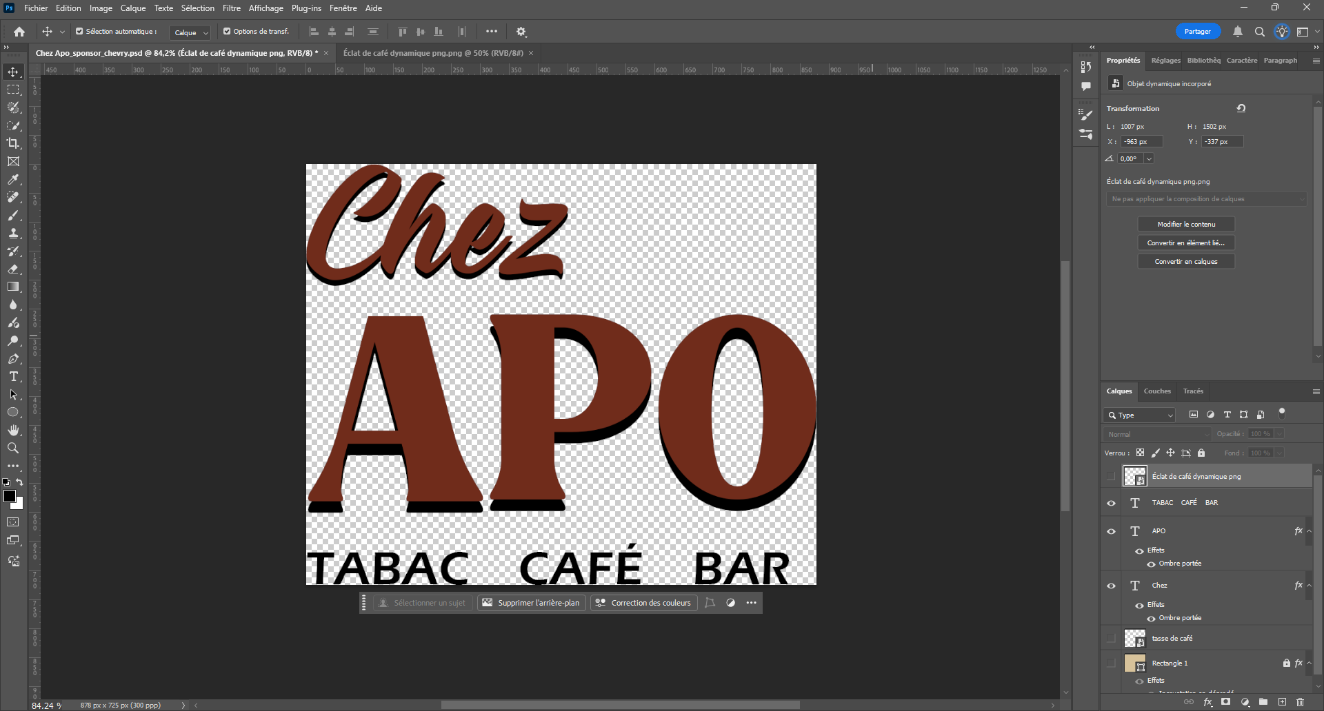Screen dimensions: 1324x711
Task: Open the options bar settings gear
Action: click(521, 32)
